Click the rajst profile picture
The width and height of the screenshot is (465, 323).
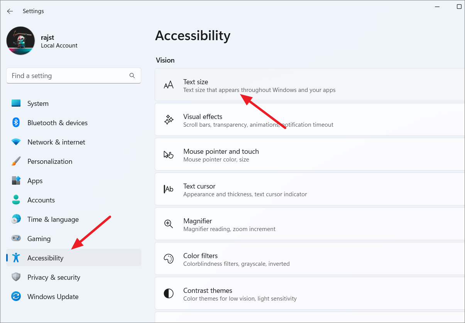(x=21, y=41)
